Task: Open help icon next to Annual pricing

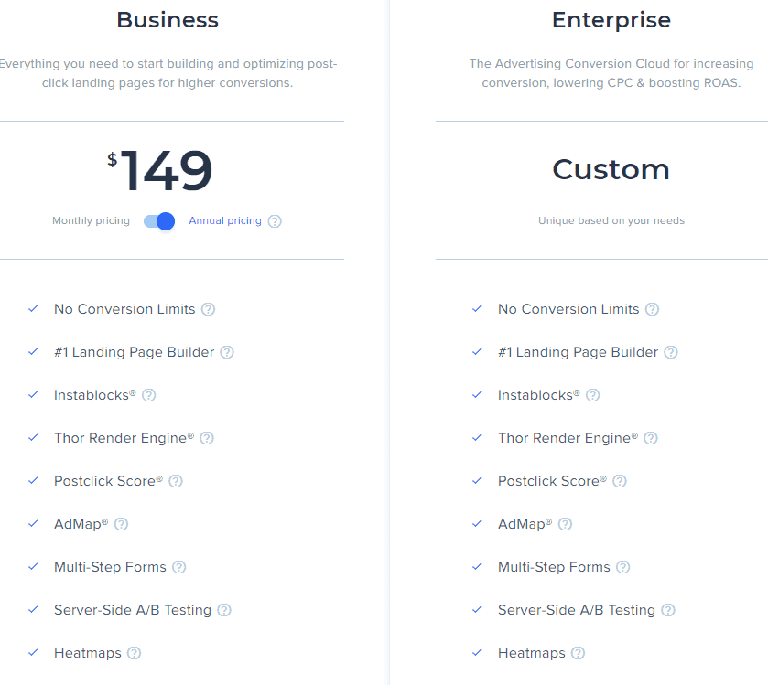Action: (275, 221)
